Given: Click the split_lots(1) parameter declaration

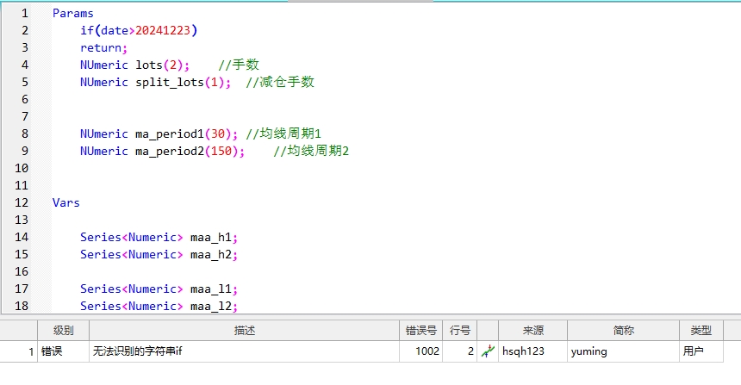Looking at the screenshot, I should (155, 82).
